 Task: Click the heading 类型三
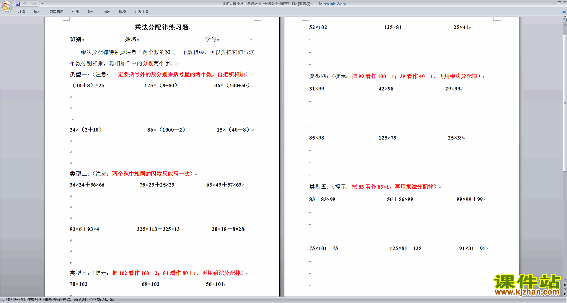click(78, 273)
